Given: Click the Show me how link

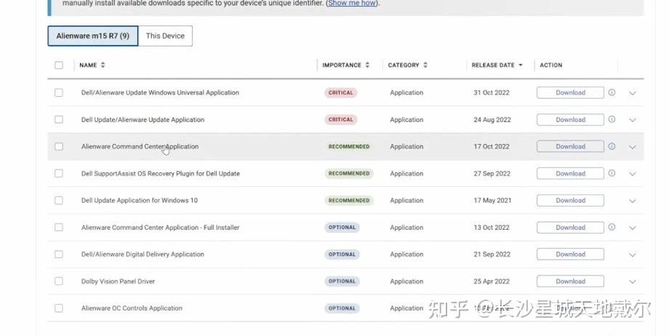Looking at the screenshot, I should [353, 3].
